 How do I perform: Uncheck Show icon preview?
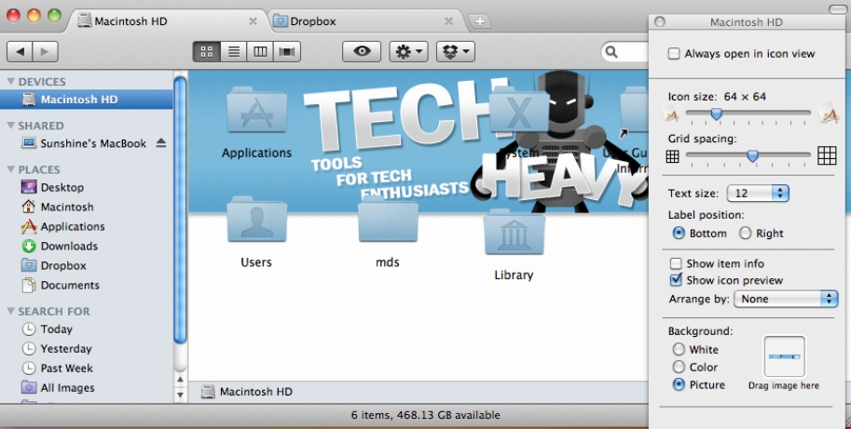(x=676, y=280)
